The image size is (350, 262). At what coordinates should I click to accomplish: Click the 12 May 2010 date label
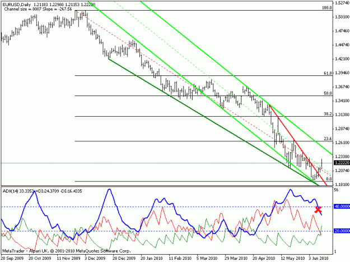(293, 258)
